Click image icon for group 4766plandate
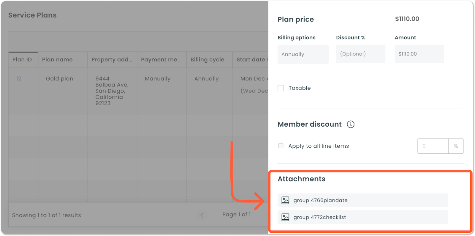 click(285, 200)
